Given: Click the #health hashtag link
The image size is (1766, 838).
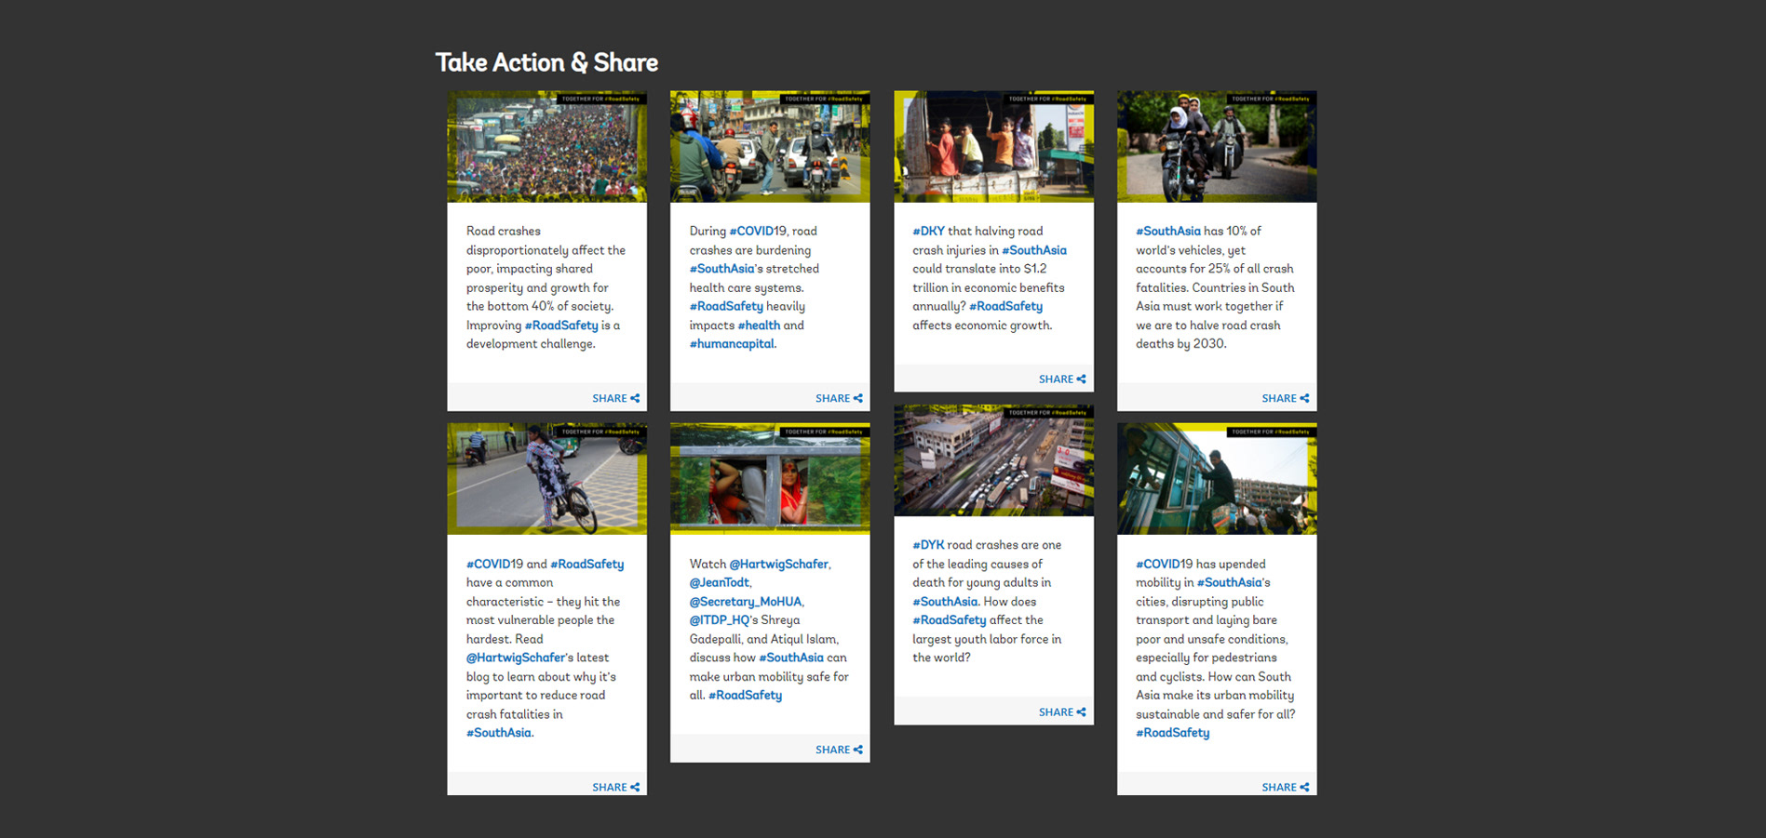Looking at the screenshot, I should pyautogui.click(x=759, y=326).
